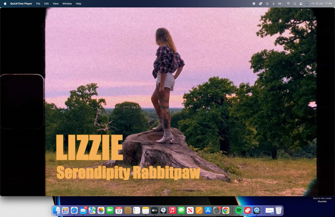Launch Apple TV from the Dock
The width and height of the screenshot is (335, 217).
155,211
